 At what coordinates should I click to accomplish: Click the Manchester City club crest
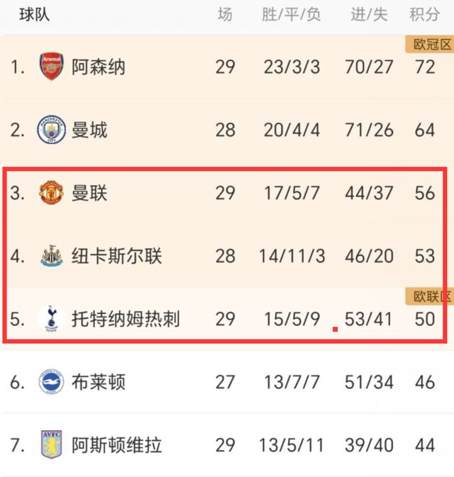52,130
